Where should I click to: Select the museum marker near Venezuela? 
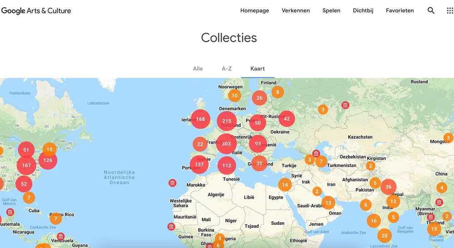pyautogui.click(x=60, y=236)
